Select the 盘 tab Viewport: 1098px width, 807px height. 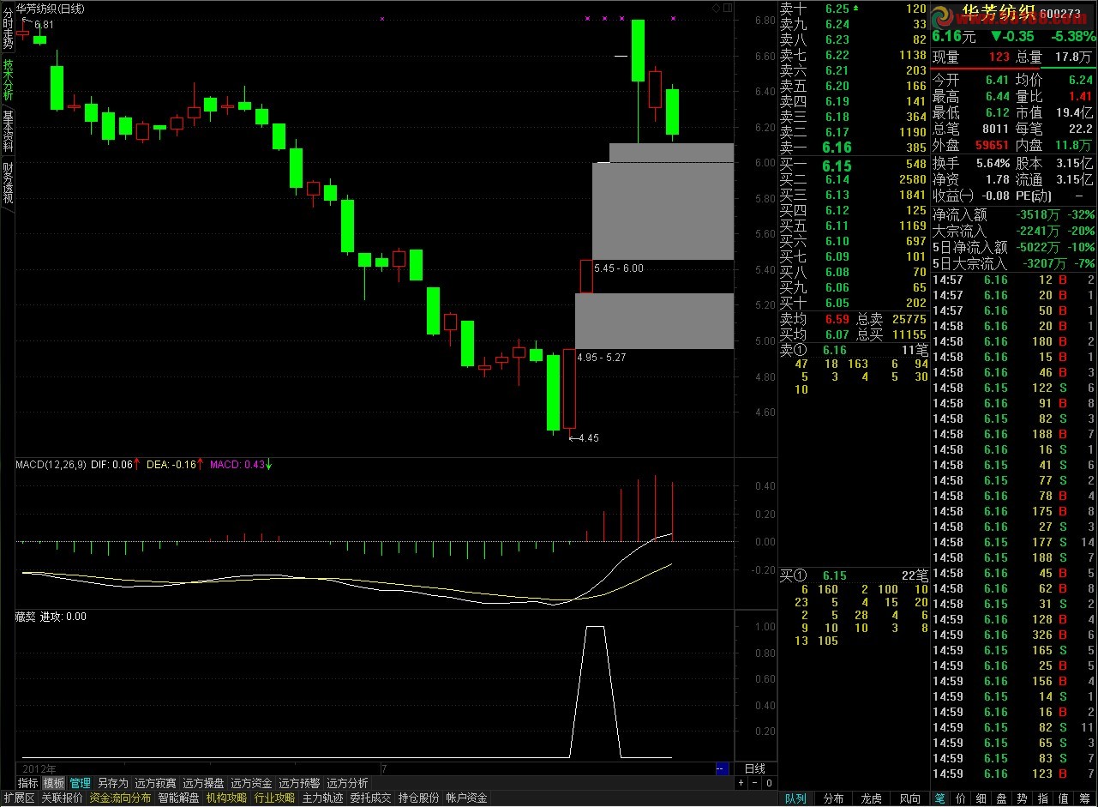click(x=1002, y=798)
